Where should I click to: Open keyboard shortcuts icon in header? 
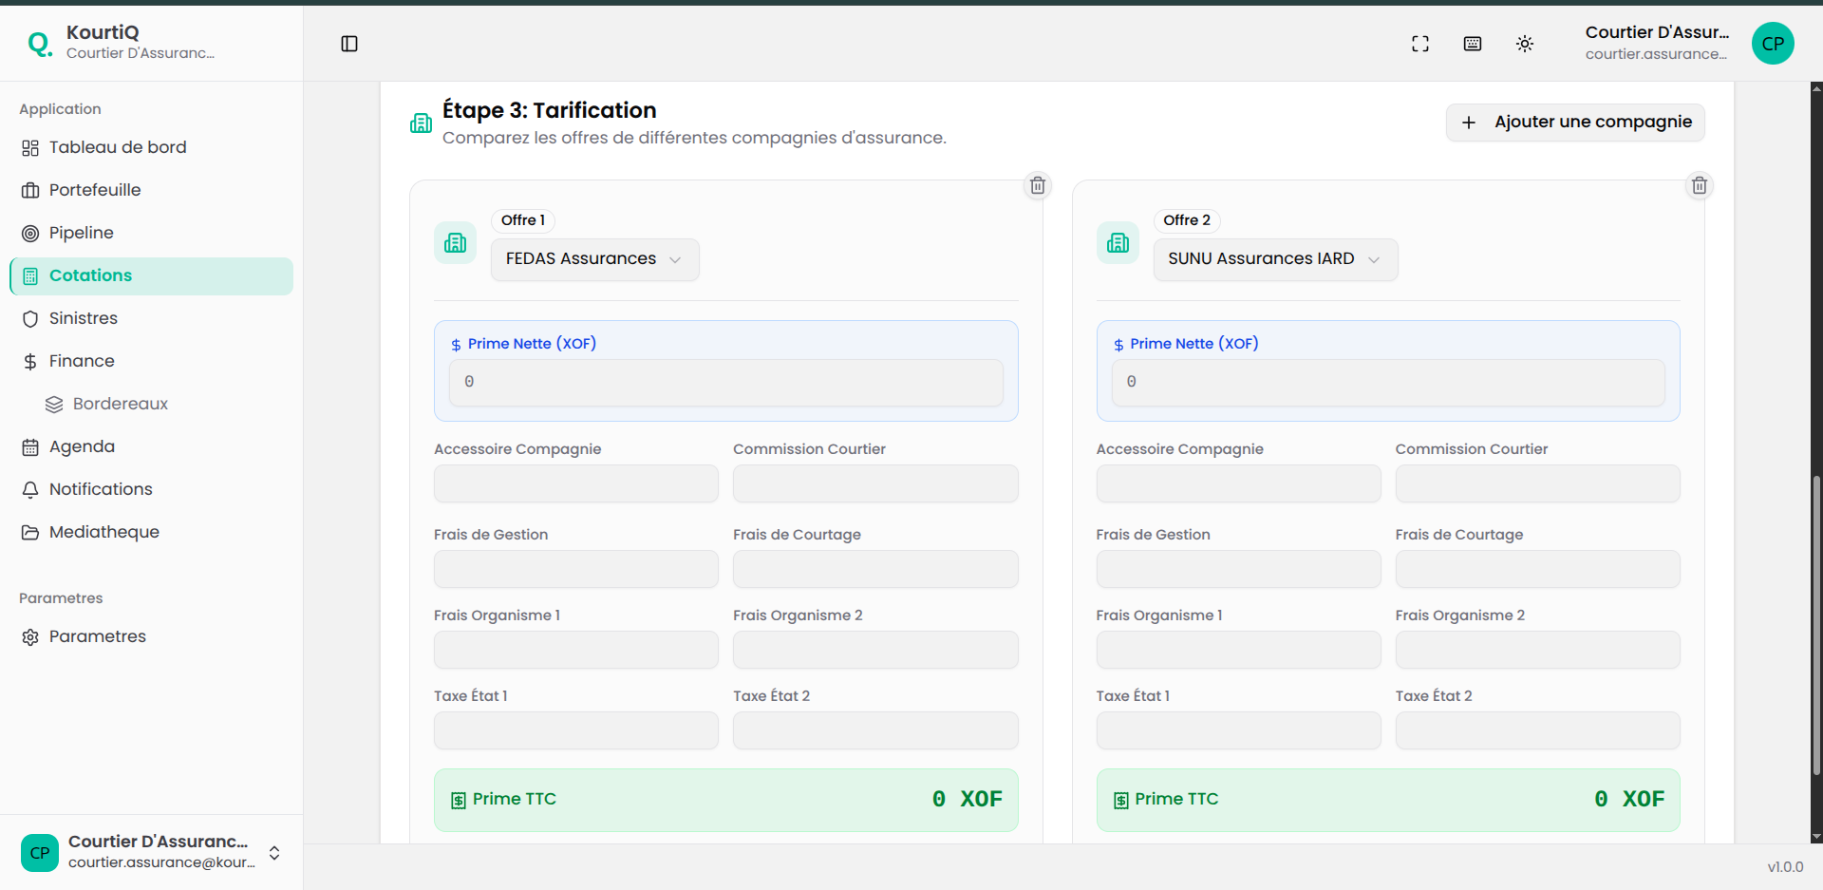point(1473,44)
